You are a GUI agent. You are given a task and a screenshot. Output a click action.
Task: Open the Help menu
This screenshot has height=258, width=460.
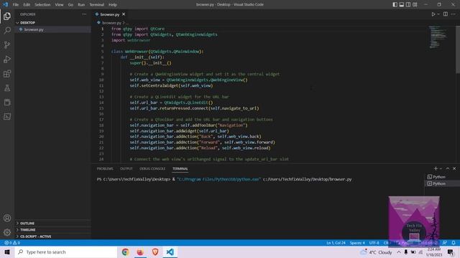(x=113, y=4)
